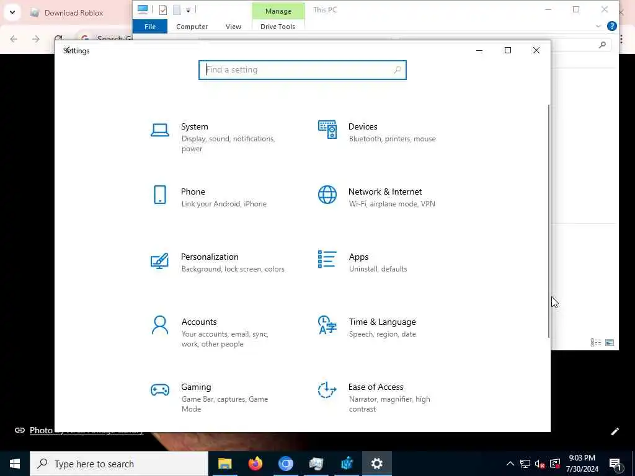Open View tab in This PC window

coord(233,26)
